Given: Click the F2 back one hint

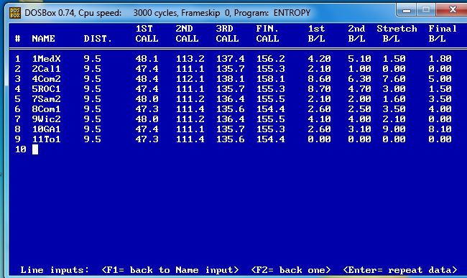Looking at the screenshot, I should click(291, 270).
